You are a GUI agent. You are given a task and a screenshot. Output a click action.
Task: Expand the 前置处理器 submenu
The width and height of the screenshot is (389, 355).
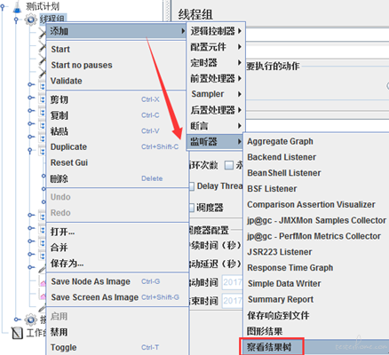click(x=216, y=78)
